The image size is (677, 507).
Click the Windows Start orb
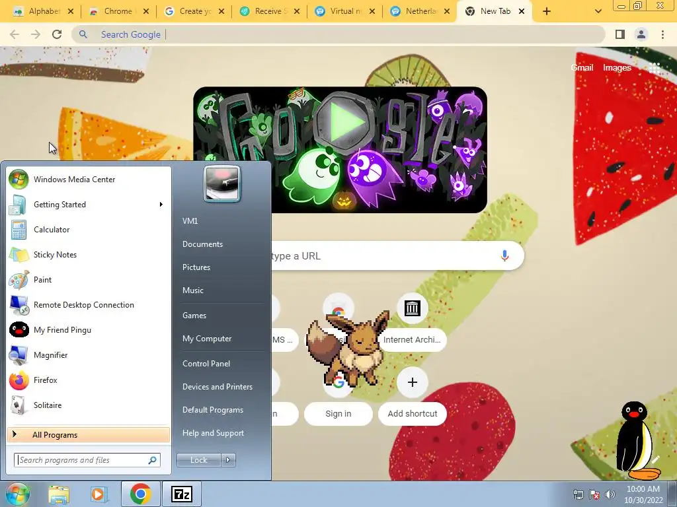(17, 494)
